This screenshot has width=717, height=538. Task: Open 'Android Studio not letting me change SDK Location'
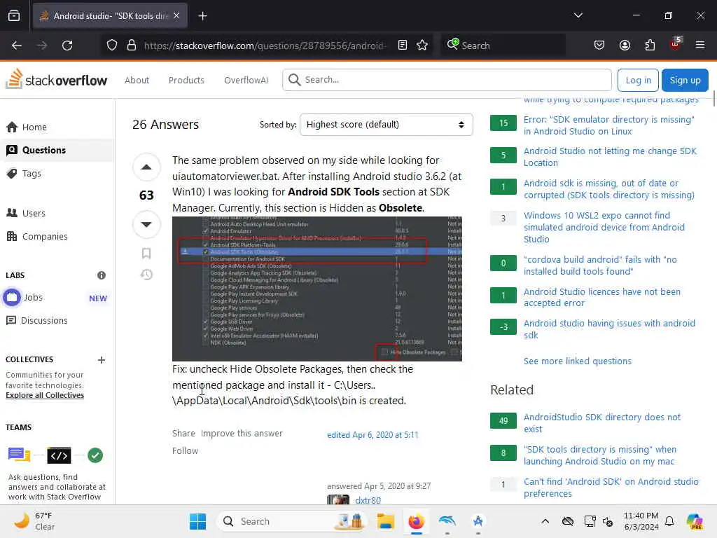610,157
